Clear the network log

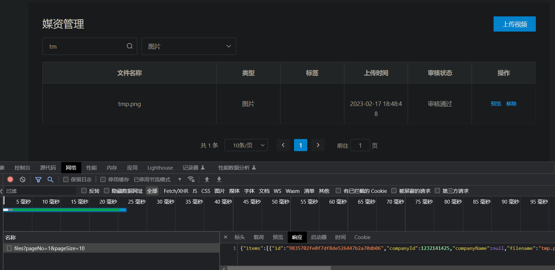point(23,179)
